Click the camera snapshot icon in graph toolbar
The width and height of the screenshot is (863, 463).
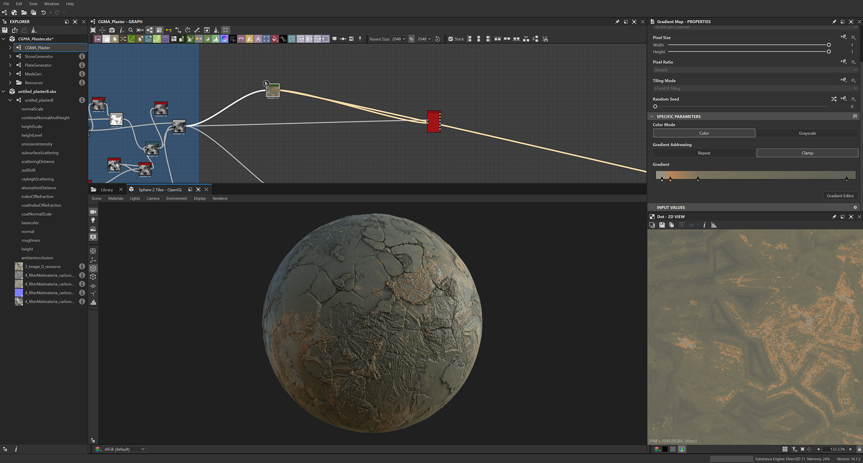coord(112,30)
